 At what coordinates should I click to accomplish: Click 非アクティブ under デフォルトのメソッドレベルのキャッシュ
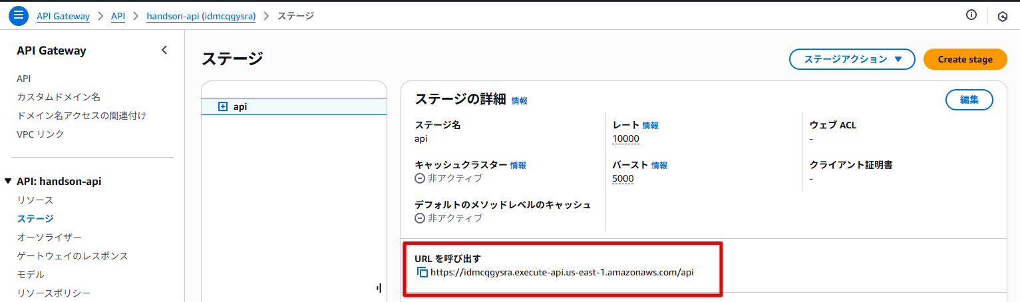448,218
